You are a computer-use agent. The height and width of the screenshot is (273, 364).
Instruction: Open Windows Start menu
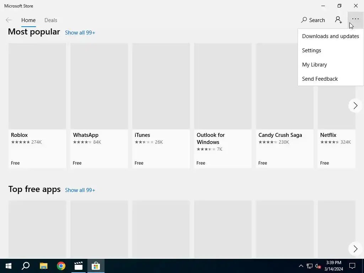(x=9, y=266)
